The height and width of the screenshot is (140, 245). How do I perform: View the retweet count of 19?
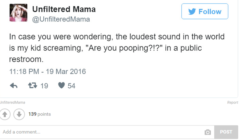click(x=44, y=86)
